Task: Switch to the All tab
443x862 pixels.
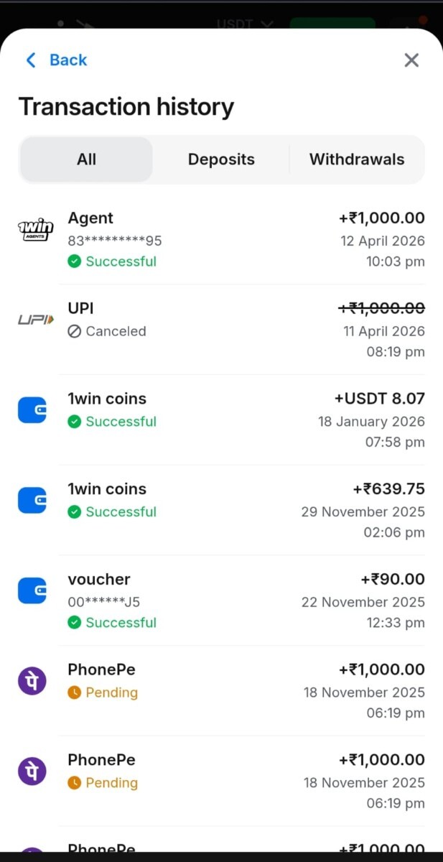Action: [x=86, y=159]
